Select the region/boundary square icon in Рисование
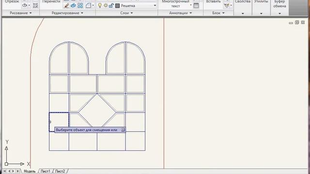Viewport: 310px width, 174px height. tap(35, 5)
